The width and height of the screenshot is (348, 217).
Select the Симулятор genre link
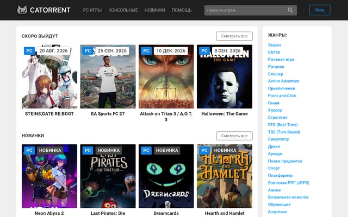[279, 139]
